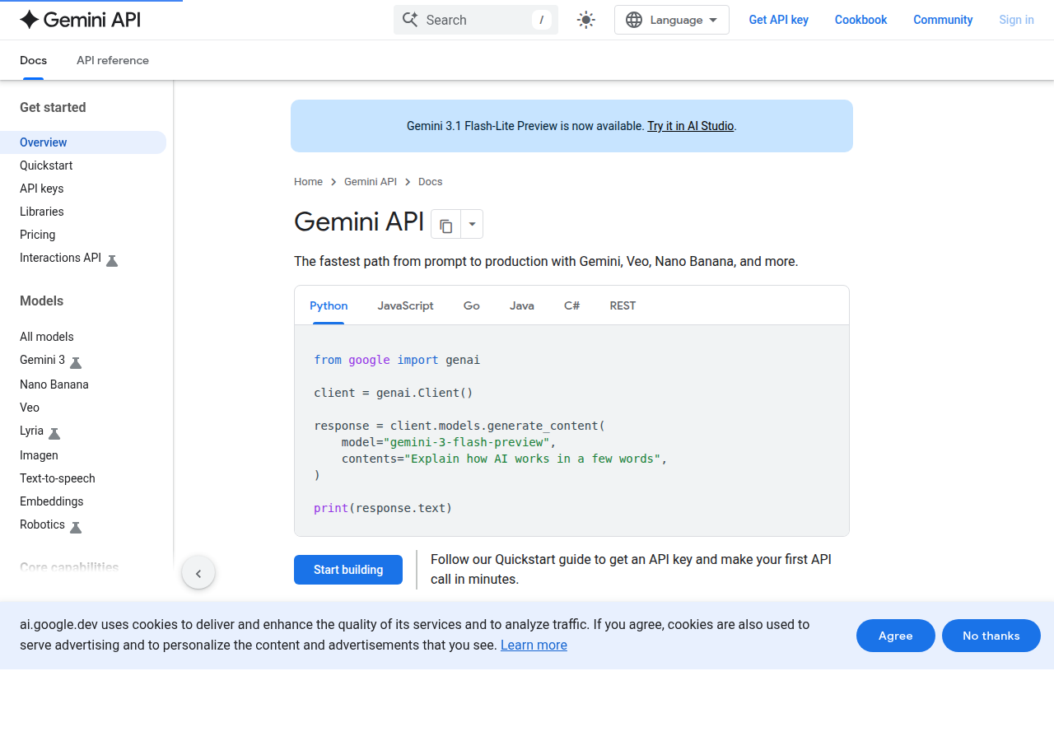Click the experimental flask icon next to Gemini 3

point(75,362)
